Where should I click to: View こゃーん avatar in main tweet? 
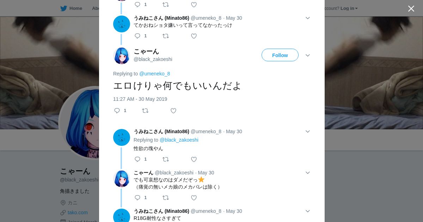click(122, 55)
